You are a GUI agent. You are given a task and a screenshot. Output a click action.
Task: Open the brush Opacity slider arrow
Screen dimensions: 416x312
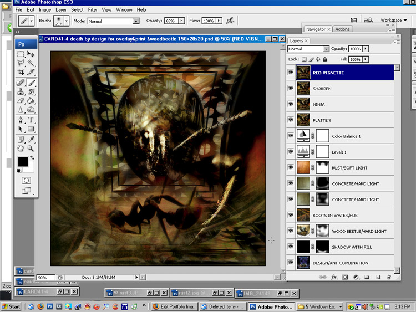coord(181,21)
